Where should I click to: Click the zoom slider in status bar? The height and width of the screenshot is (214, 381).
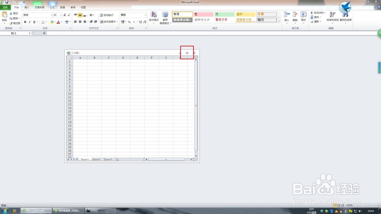coord(367,205)
